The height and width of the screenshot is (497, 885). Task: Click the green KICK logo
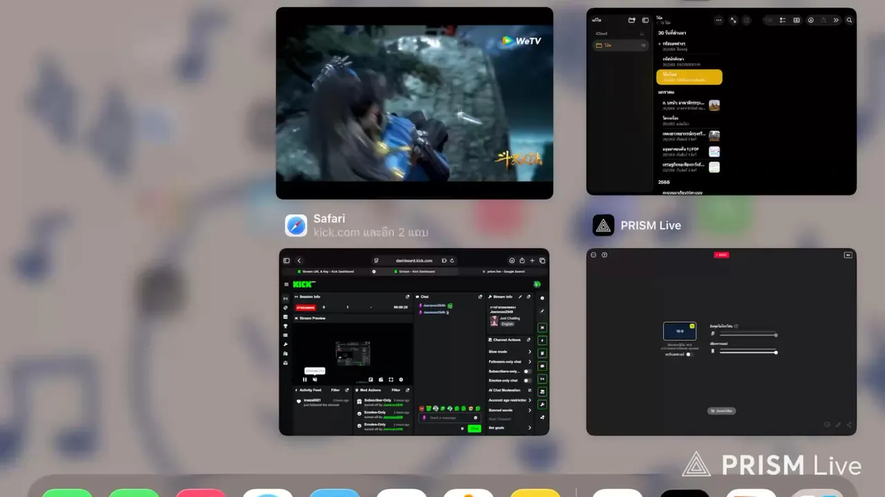[x=304, y=284]
